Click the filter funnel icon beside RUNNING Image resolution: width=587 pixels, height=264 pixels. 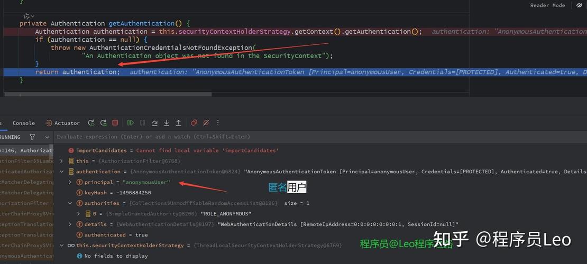[x=32, y=137]
